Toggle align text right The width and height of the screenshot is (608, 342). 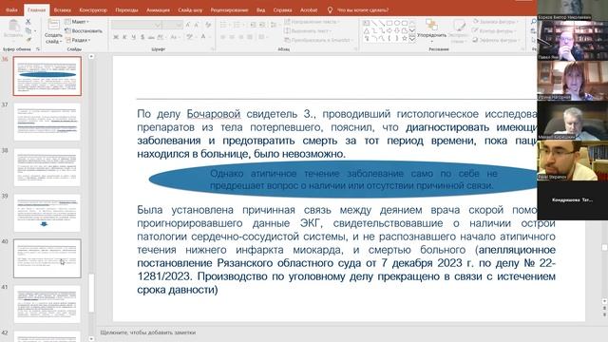coord(240,37)
